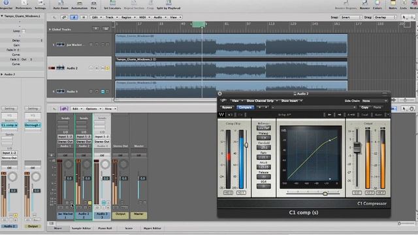The image size is (418, 235).
Task: Click the plugin Paste button
Action: (378, 107)
